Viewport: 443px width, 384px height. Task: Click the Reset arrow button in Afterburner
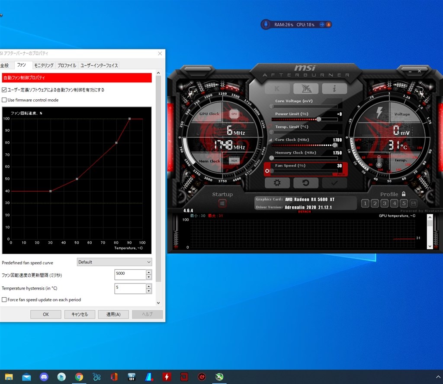coord(306,183)
